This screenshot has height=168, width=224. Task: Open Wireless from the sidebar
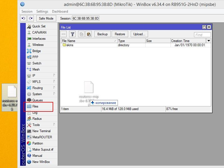coord(38,45)
